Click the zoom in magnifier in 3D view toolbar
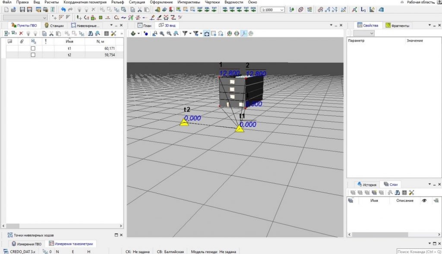 pos(162,34)
